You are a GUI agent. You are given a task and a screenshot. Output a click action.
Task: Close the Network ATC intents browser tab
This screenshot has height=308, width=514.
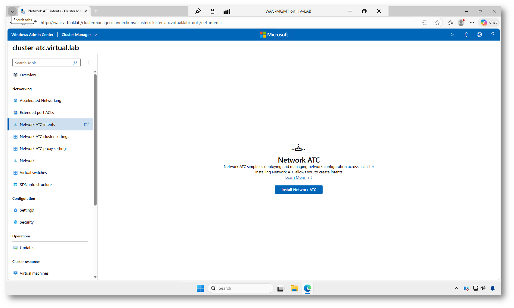[x=86, y=11]
